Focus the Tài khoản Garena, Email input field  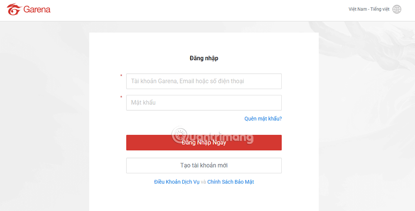204,81
